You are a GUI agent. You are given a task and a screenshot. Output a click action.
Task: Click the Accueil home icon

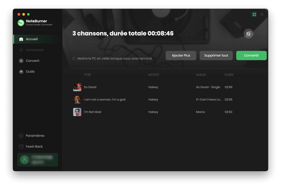click(x=21, y=39)
